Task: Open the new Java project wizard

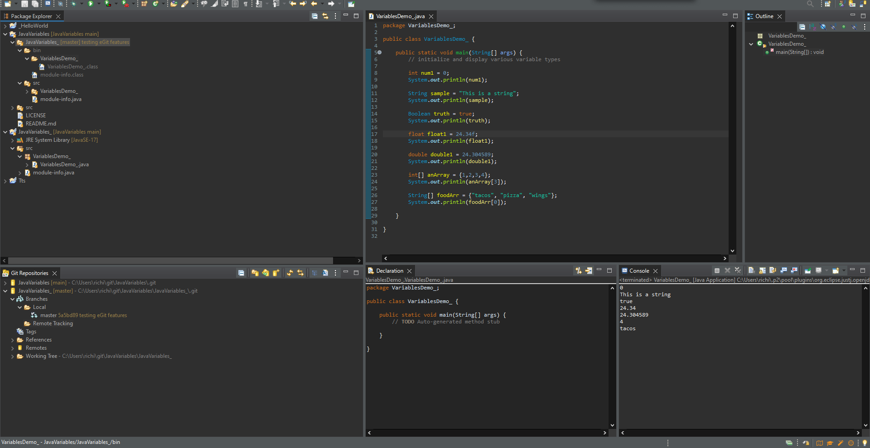Action: [144, 4]
